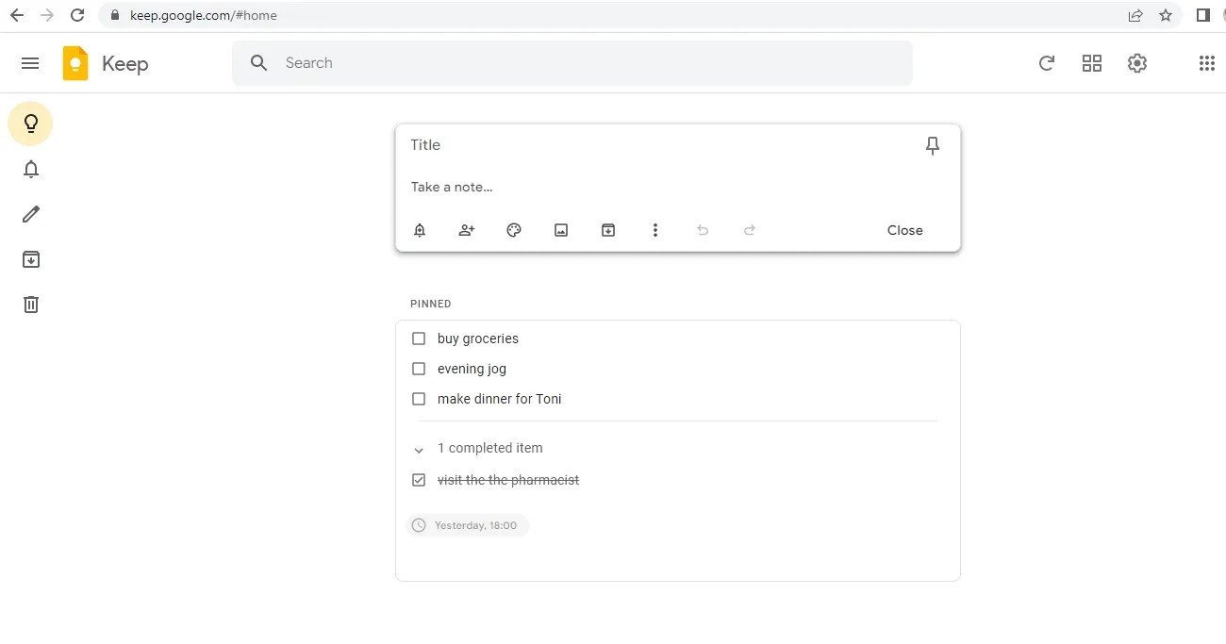This screenshot has width=1226, height=644.
Task: Open Reminders from the sidebar
Action: pyautogui.click(x=31, y=169)
